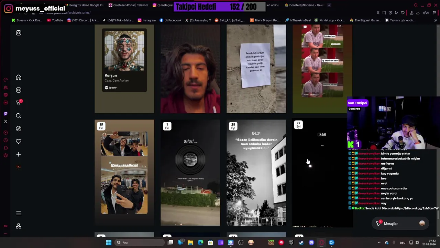The image size is (440, 248).
Task: Open the selfie story with red hoodie
Action: pyautogui.click(x=190, y=69)
